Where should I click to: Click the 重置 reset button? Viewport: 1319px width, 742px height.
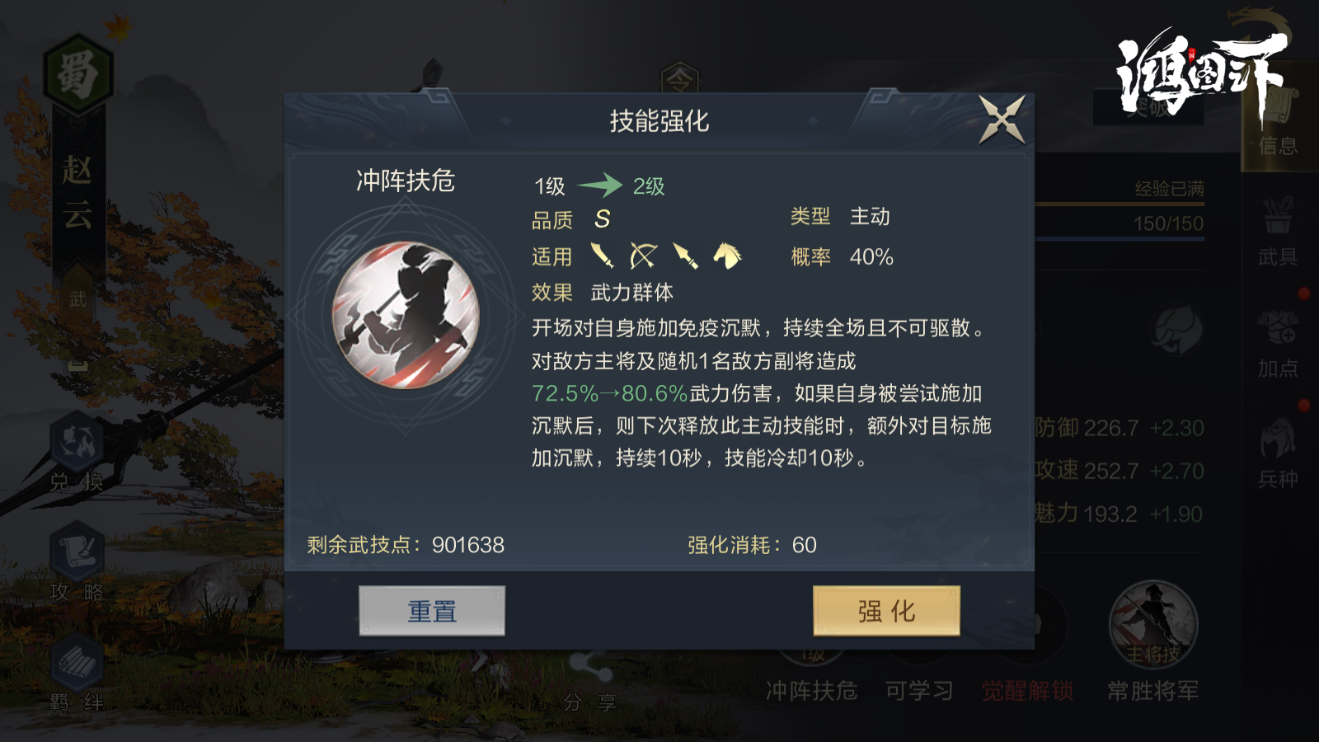[432, 611]
